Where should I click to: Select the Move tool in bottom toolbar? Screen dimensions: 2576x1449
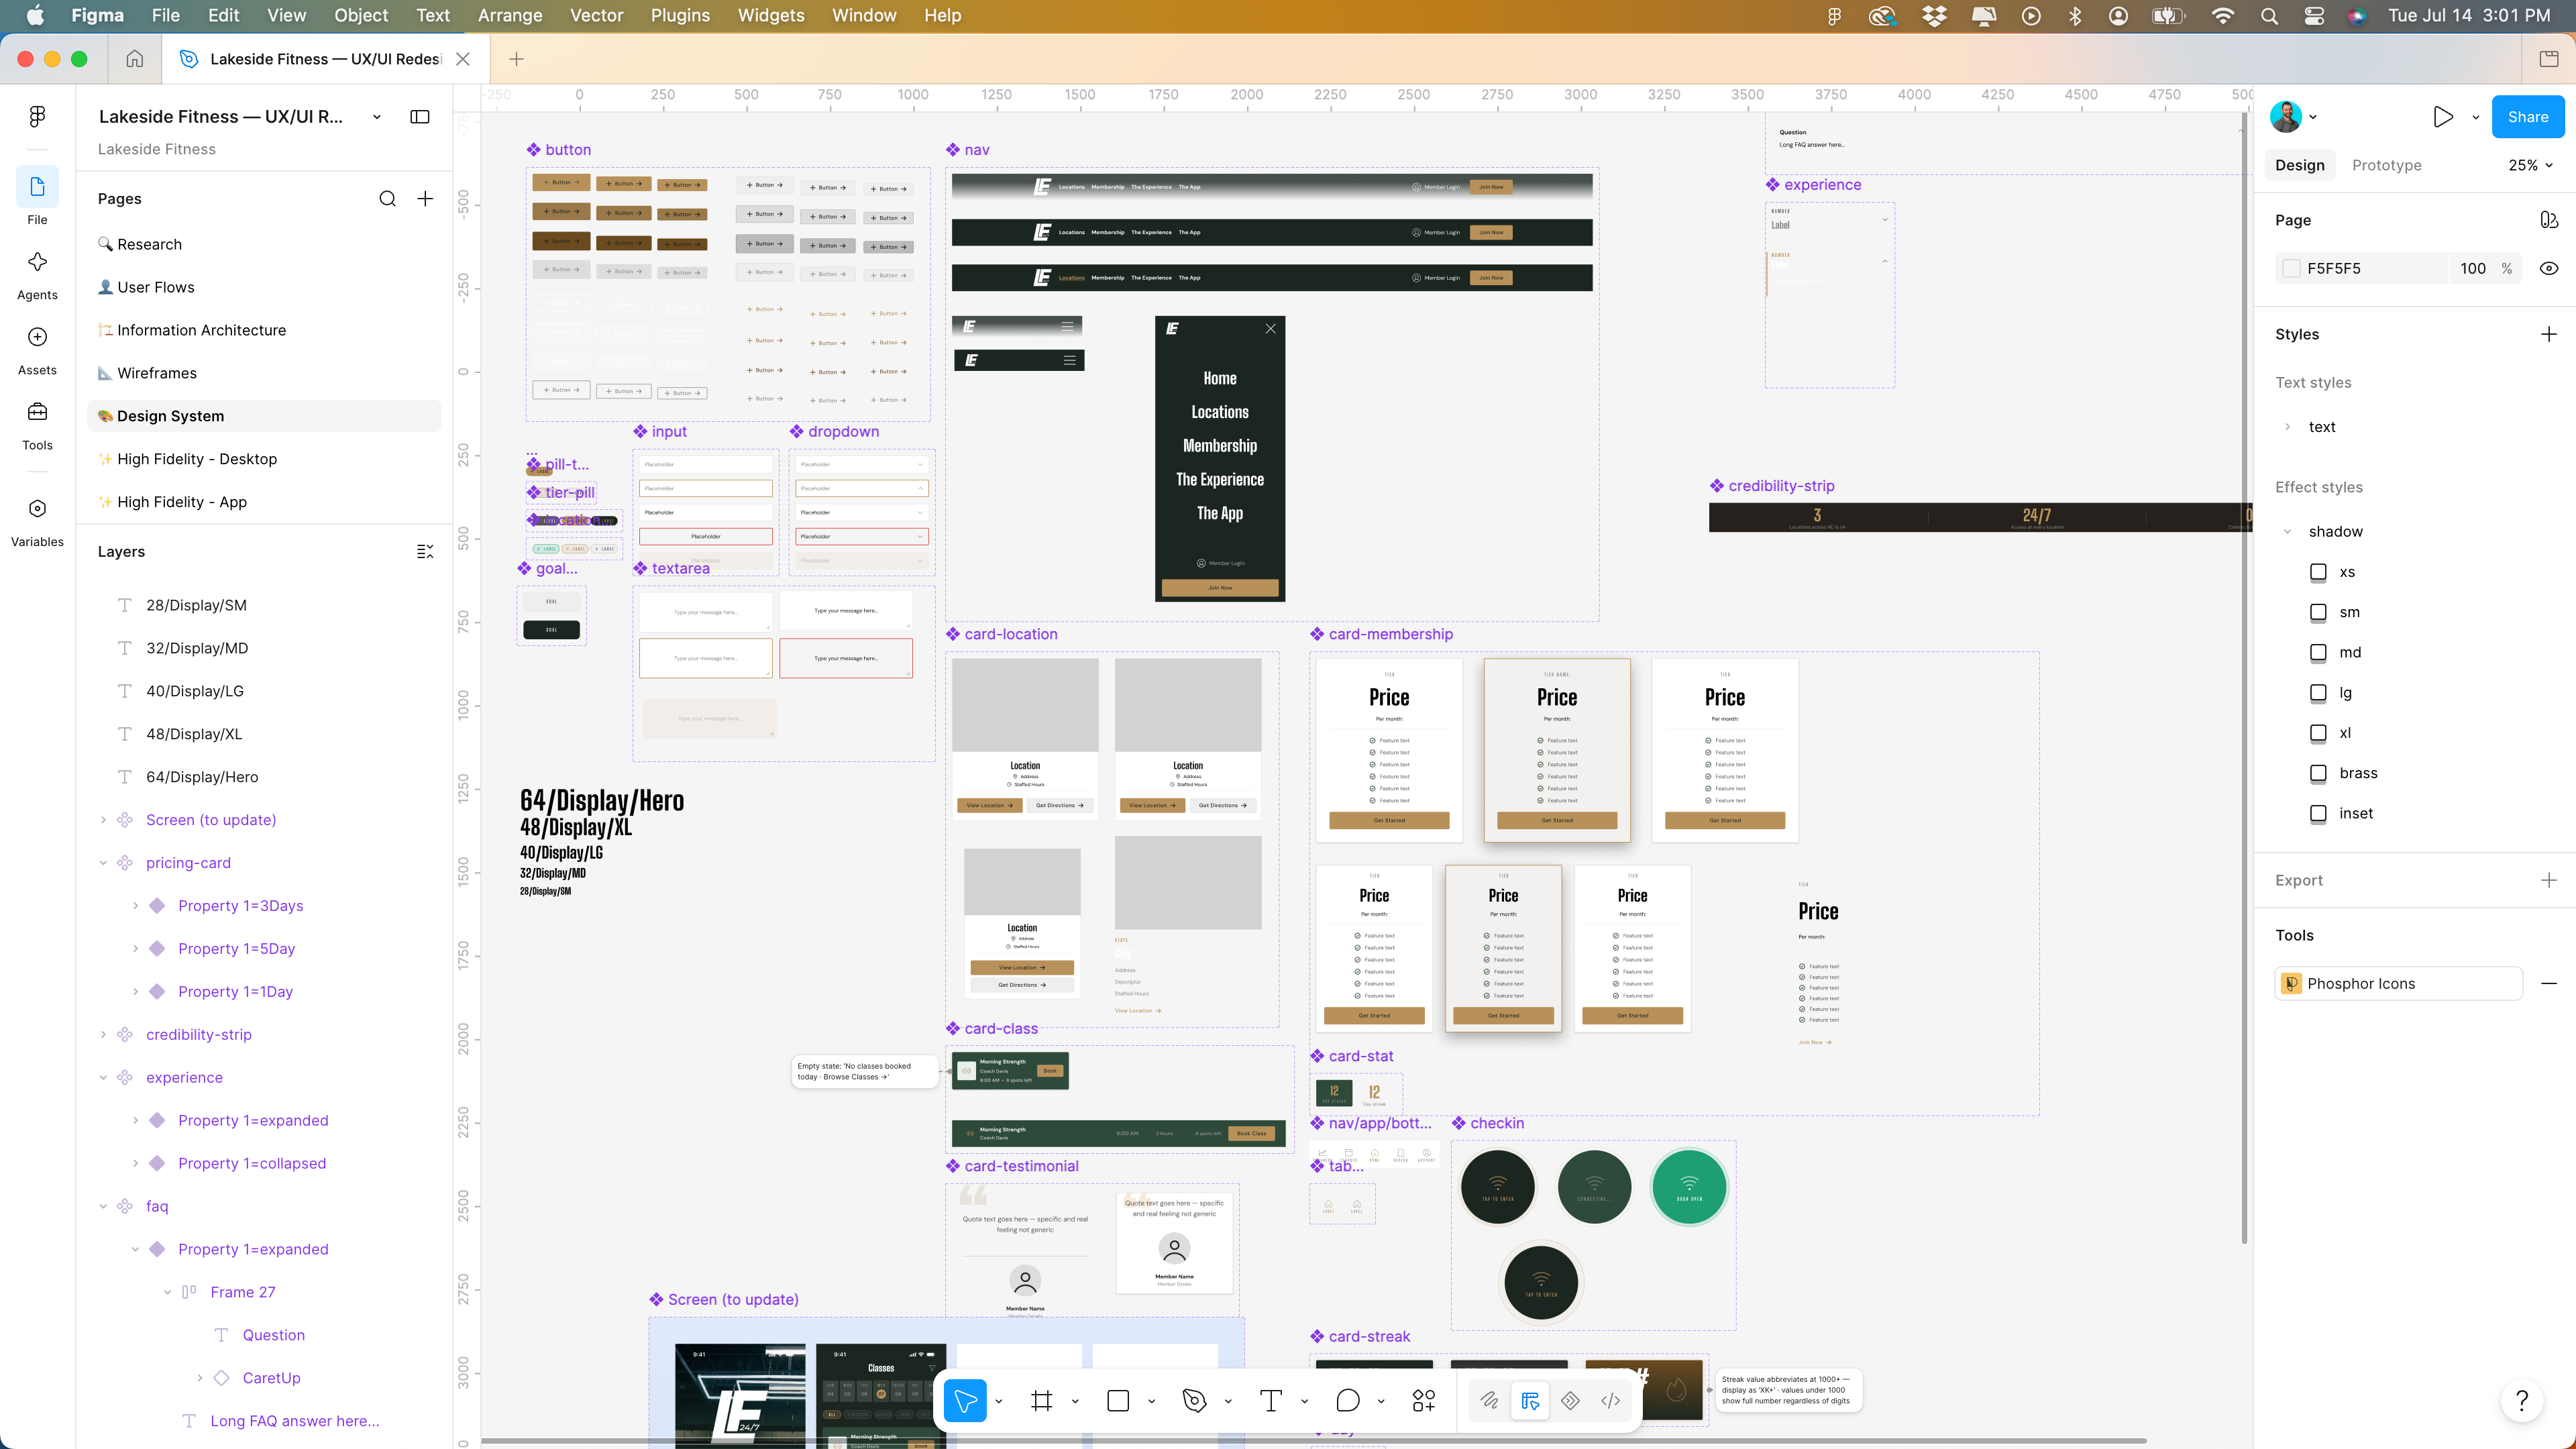965,1401
